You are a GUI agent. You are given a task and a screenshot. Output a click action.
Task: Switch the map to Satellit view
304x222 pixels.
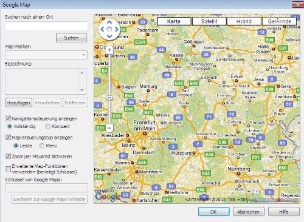(209, 21)
